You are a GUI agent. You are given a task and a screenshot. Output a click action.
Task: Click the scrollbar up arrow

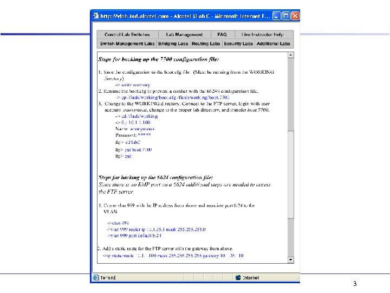click(291, 55)
